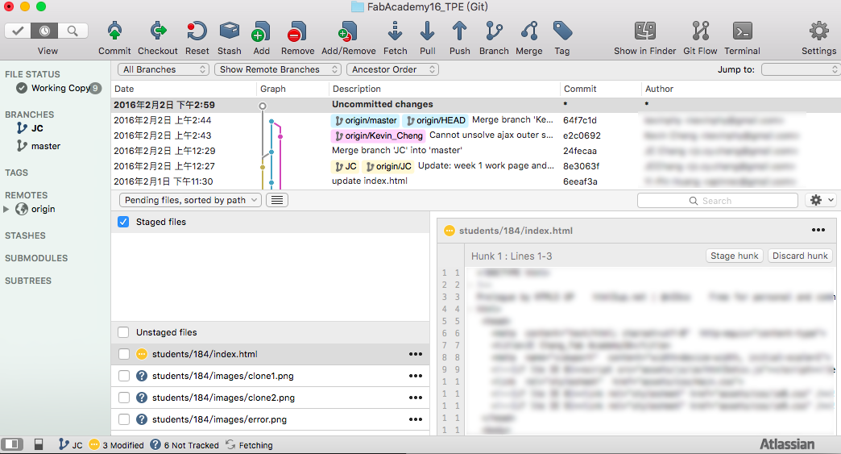
Task: Click the Tag toolbar icon
Action: coord(562,31)
